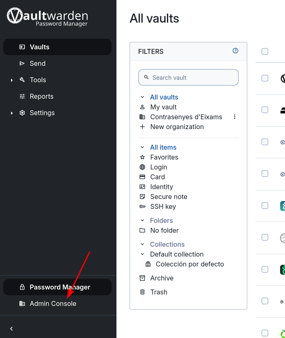
Task: Collapse the Folders section chevron
Action: (x=142, y=220)
